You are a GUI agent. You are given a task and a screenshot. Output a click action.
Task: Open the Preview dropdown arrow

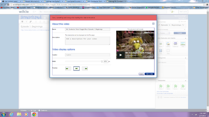169,33
